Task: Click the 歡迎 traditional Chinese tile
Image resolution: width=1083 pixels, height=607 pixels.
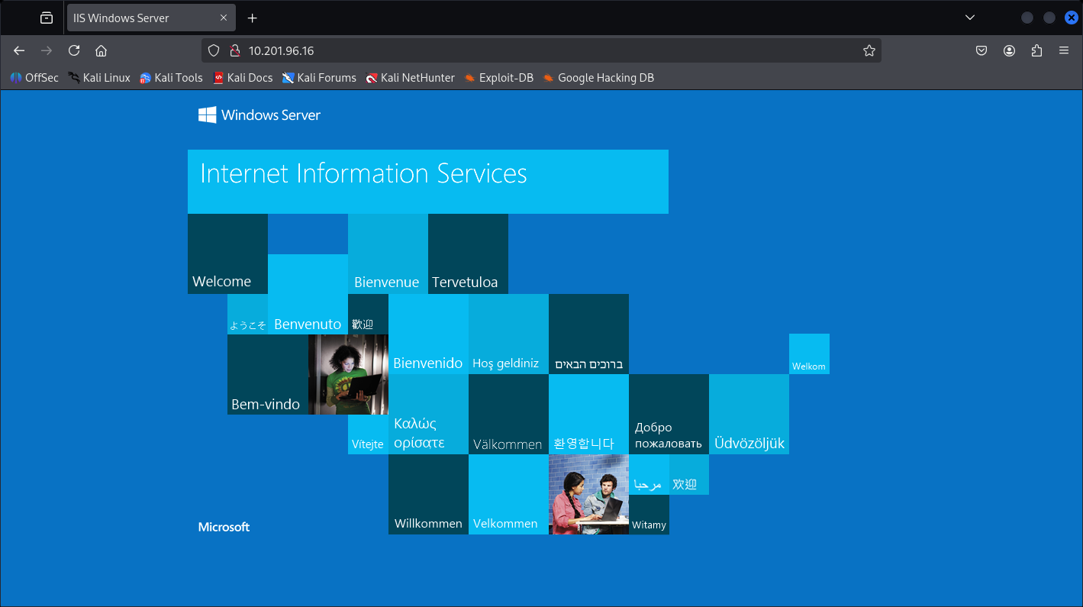Action: 368,314
